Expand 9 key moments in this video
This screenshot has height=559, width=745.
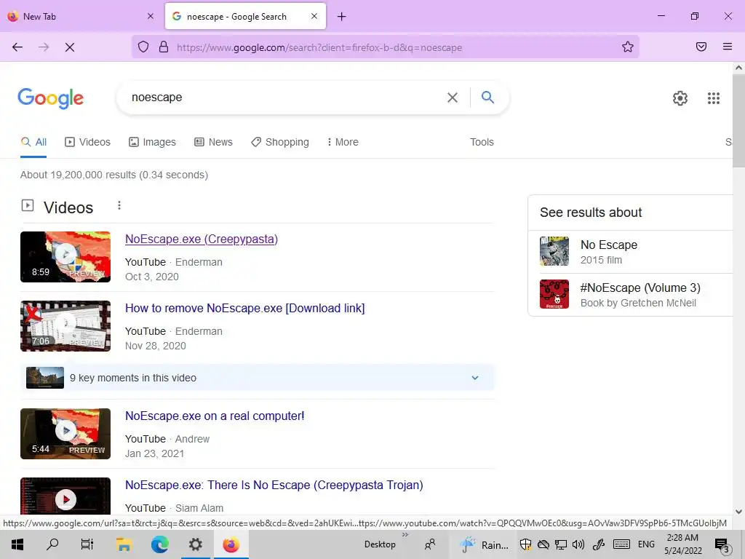click(257, 378)
